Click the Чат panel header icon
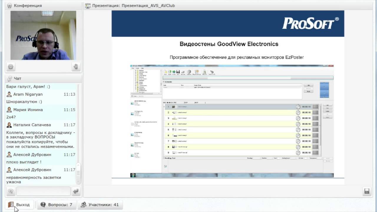 pyautogui.click(x=10, y=79)
